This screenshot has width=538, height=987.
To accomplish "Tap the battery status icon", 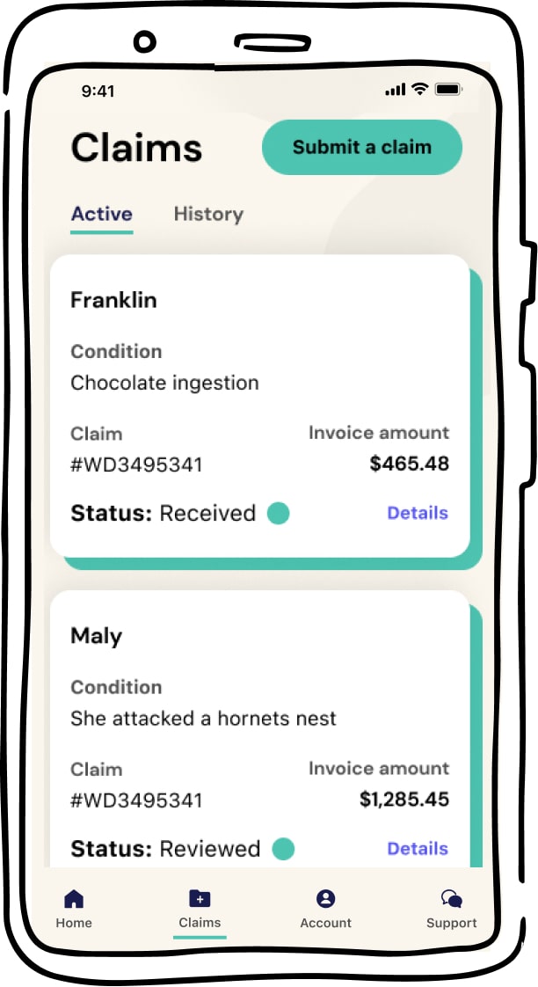I will [448, 90].
